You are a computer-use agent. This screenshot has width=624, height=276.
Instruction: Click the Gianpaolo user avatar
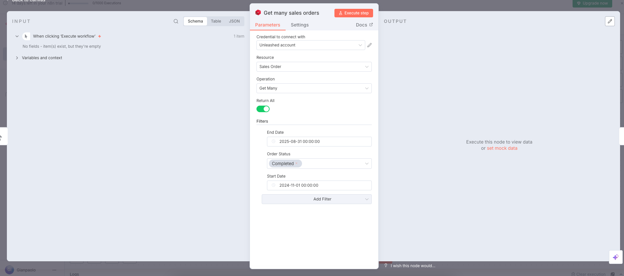(9, 270)
